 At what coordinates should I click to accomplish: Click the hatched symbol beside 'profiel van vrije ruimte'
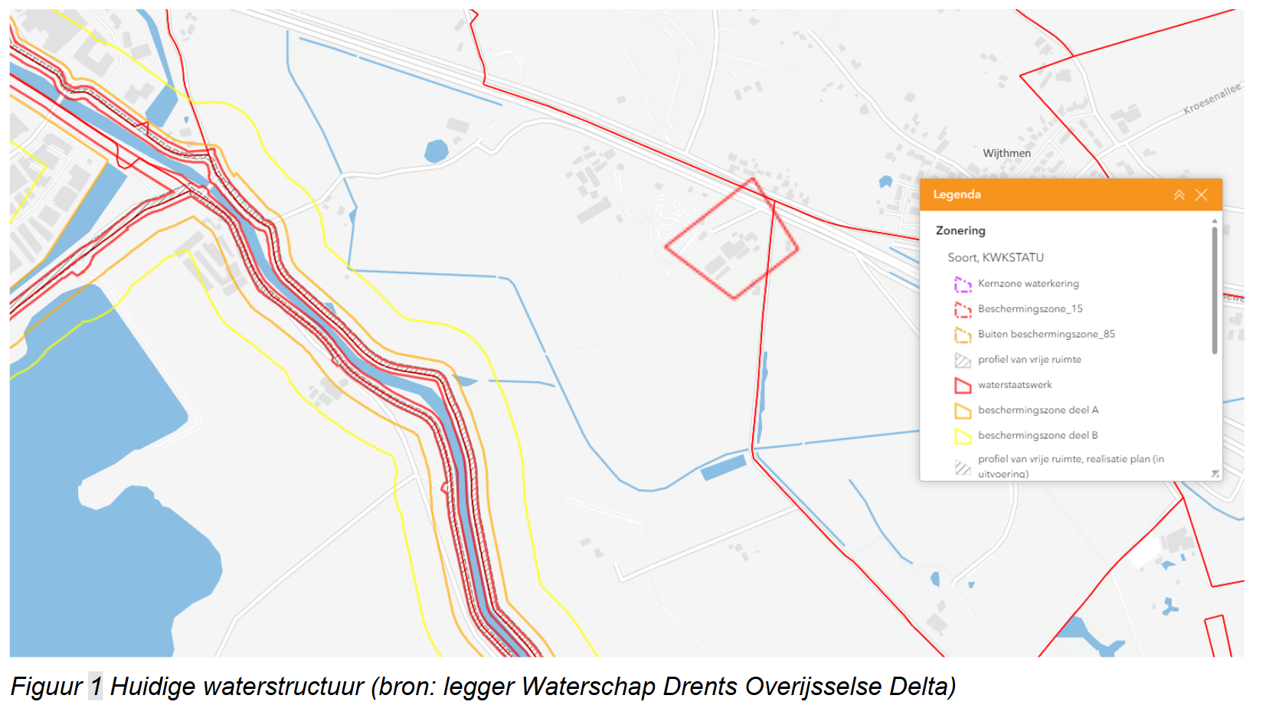[963, 360]
